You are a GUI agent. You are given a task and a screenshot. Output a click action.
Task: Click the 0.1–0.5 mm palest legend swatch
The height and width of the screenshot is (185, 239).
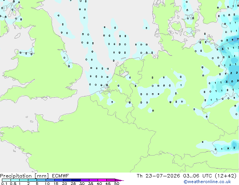pyautogui.click(x=6, y=180)
